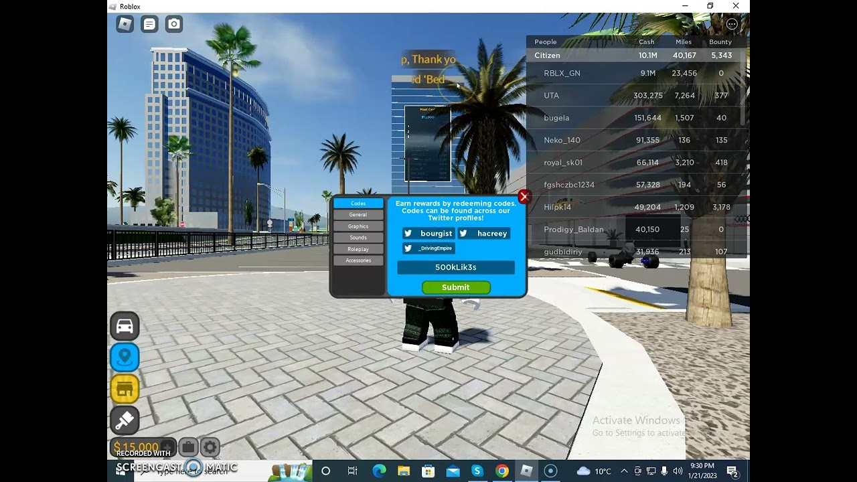Open the three-dots options icon
Image resolution: width=857 pixels, height=482 pixels.
[732, 24]
